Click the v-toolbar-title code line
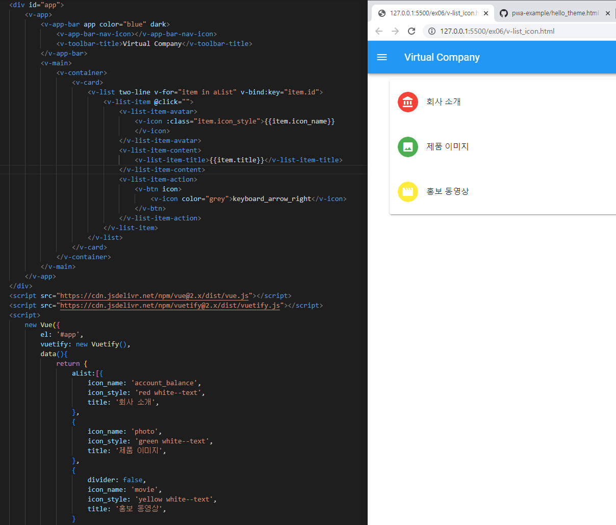The image size is (616, 525). [x=155, y=44]
